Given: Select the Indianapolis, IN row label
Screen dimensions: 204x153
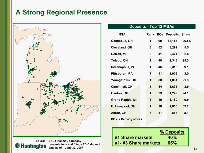Looking at the screenshot, I should [x=122, y=67].
